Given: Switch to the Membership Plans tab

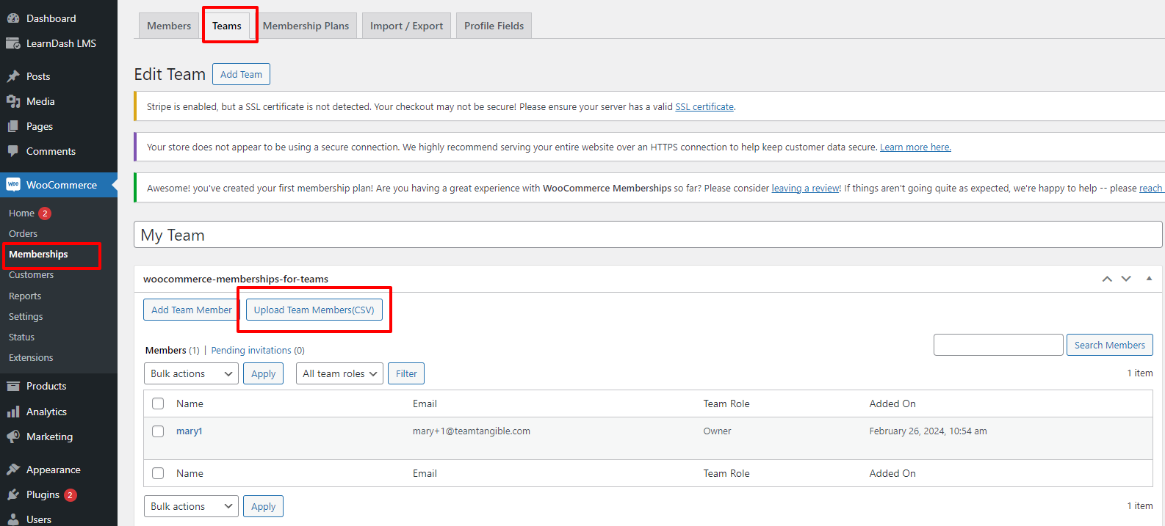Looking at the screenshot, I should point(306,26).
